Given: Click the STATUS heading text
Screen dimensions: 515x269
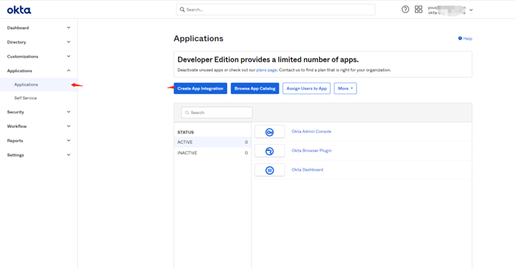Looking at the screenshot, I should pyautogui.click(x=186, y=132).
